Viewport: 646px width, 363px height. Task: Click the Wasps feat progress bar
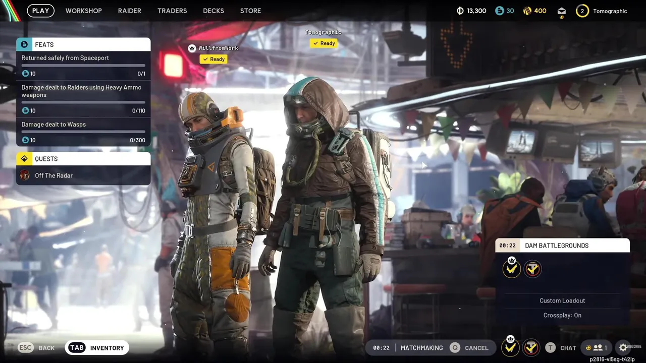click(83, 132)
